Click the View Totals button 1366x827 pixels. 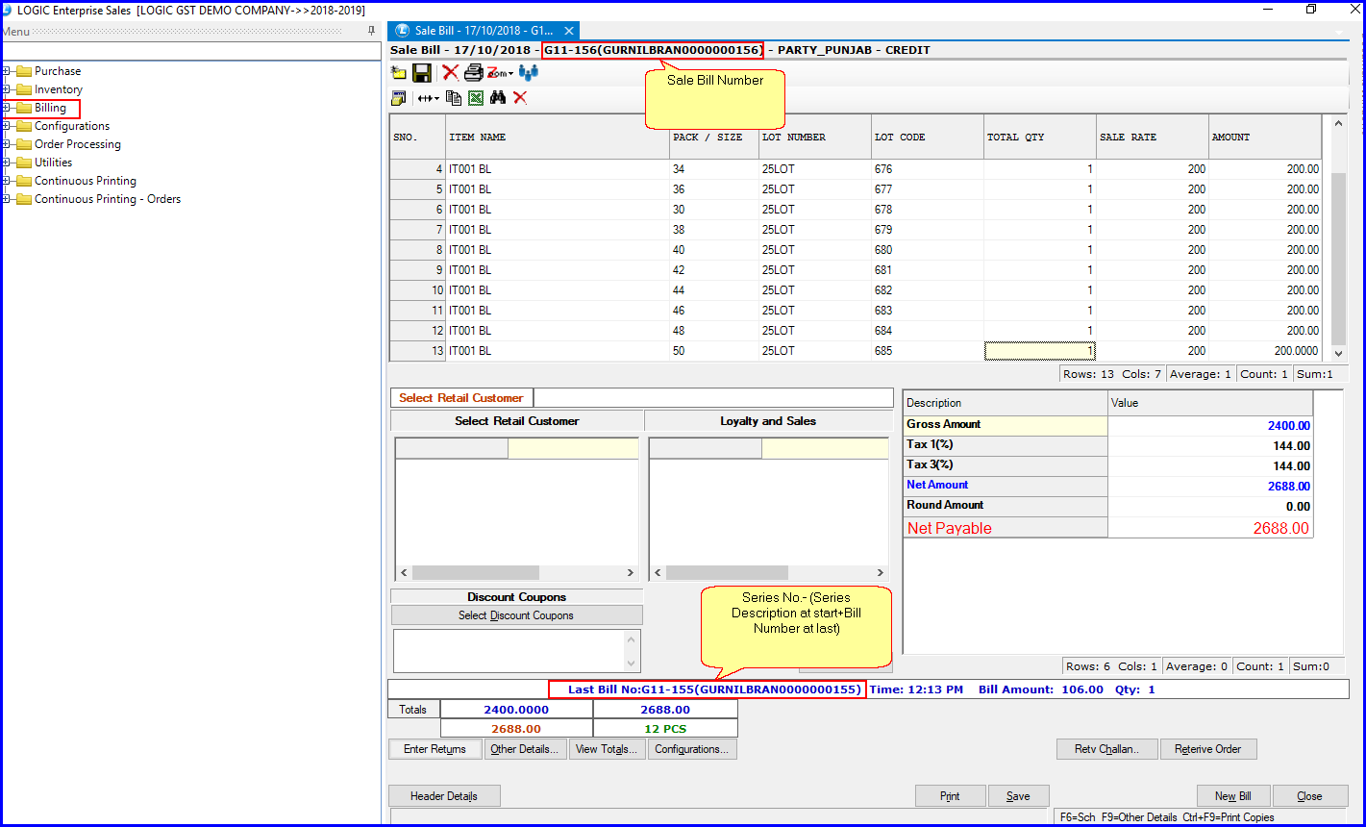(607, 749)
